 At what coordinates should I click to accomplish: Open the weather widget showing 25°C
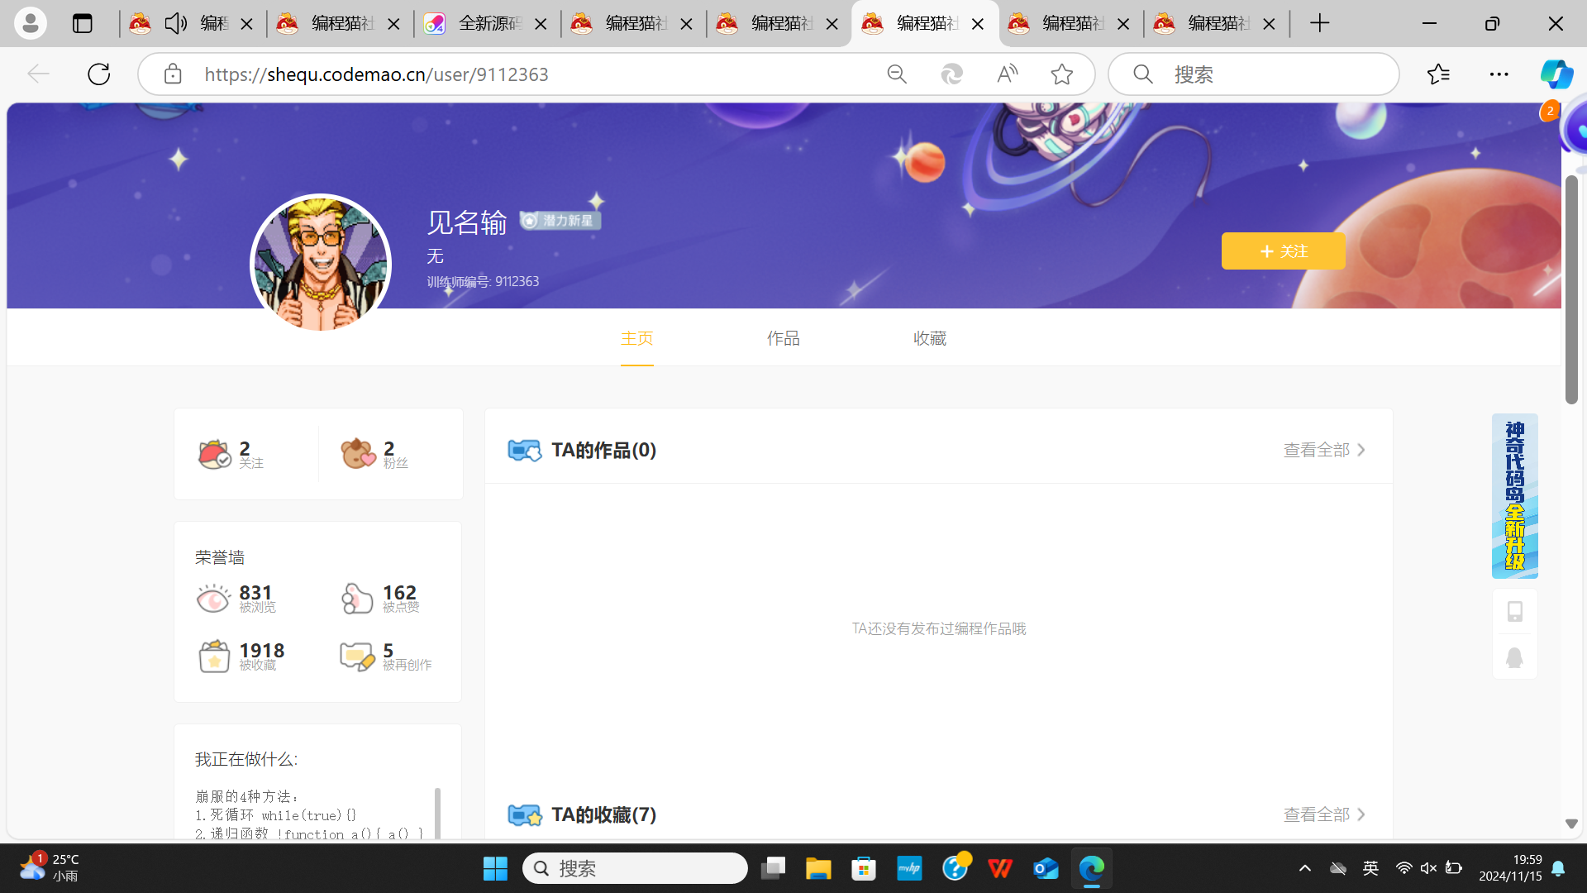50,867
